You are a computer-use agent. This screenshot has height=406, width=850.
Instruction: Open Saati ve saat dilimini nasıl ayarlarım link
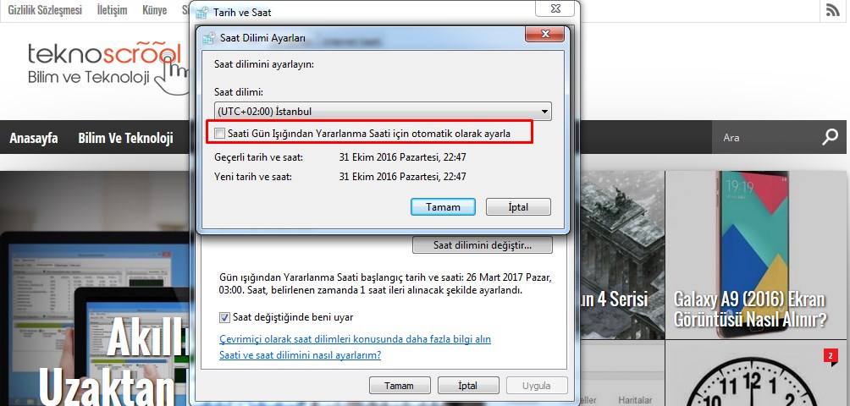click(300, 355)
